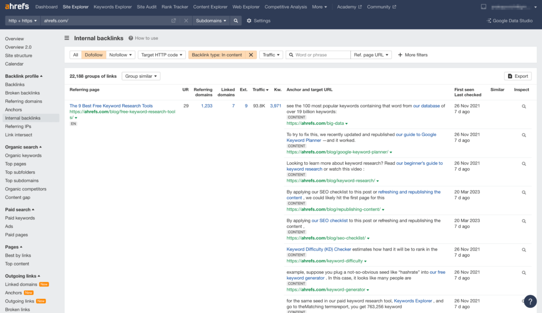The width and height of the screenshot is (542, 313).
Task: Click the search magnifier button in the URL bar
Action: pyautogui.click(x=236, y=21)
